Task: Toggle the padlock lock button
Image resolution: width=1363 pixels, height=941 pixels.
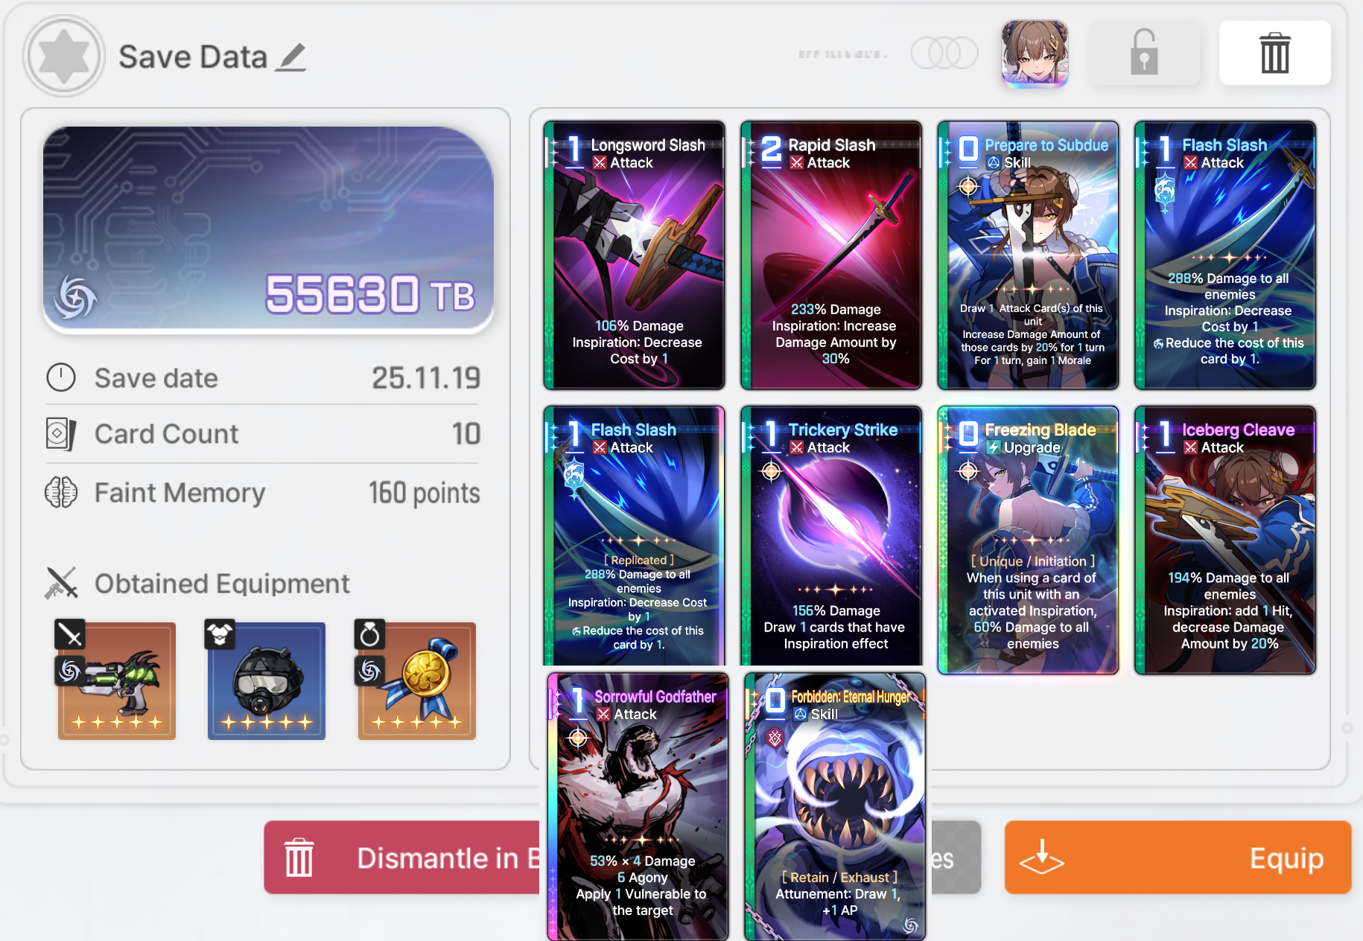Action: [x=1144, y=53]
